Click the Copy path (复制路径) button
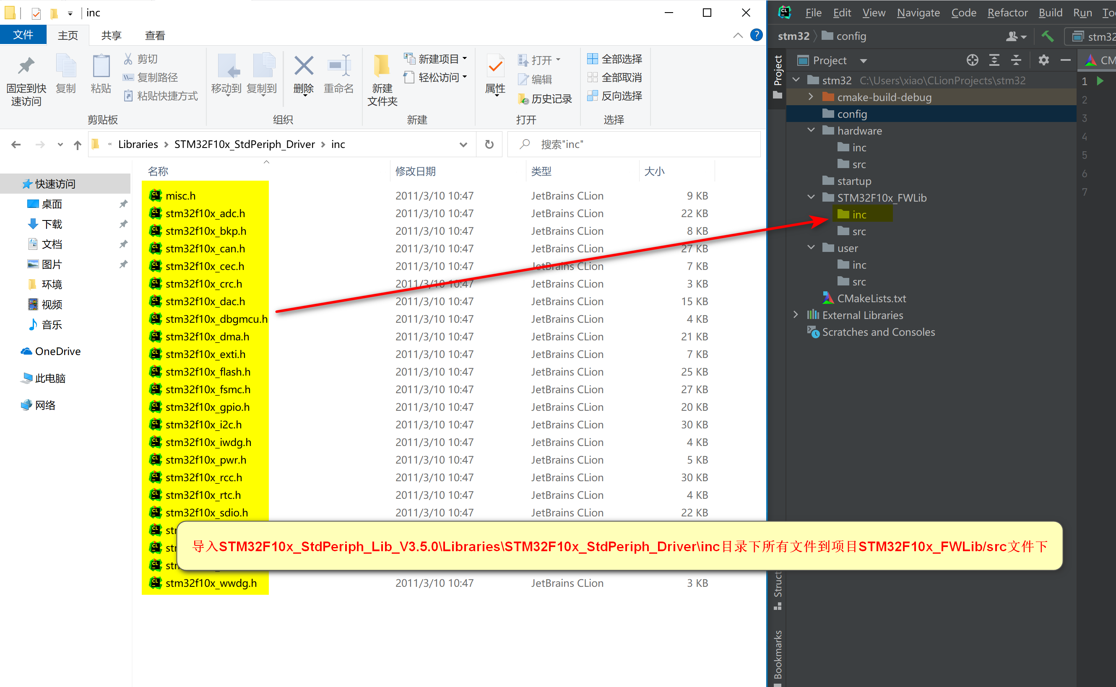Viewport: 1116px width, 687px height. click(x=151, y=77)
